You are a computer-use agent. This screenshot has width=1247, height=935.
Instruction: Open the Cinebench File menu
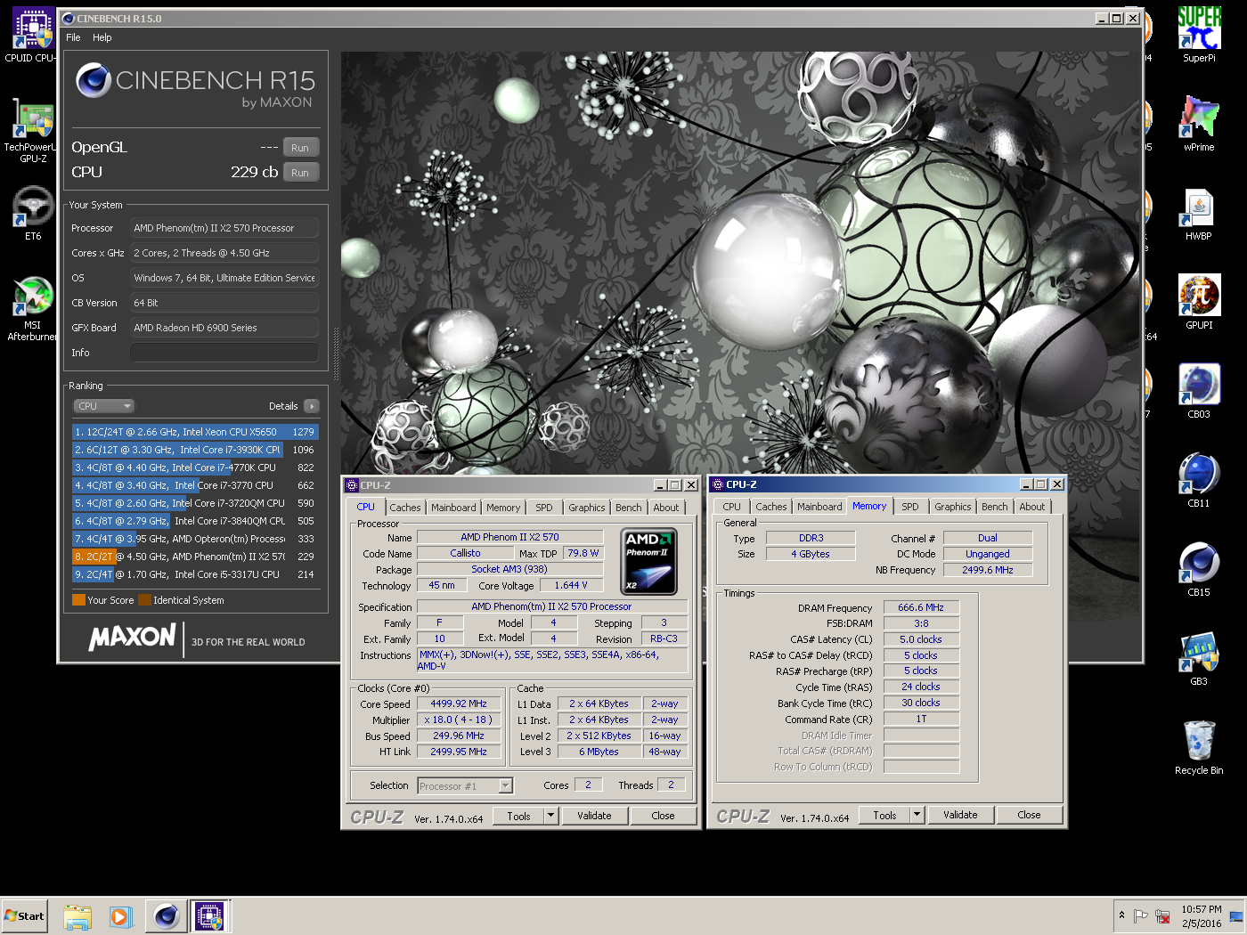coord(73,37)
